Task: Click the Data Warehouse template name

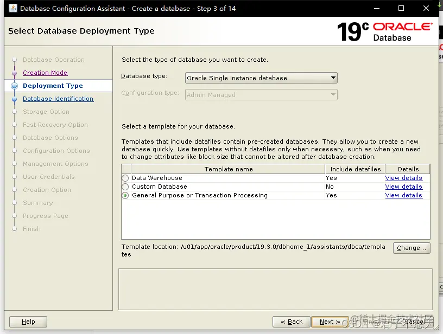Action: tap(157, 178)
